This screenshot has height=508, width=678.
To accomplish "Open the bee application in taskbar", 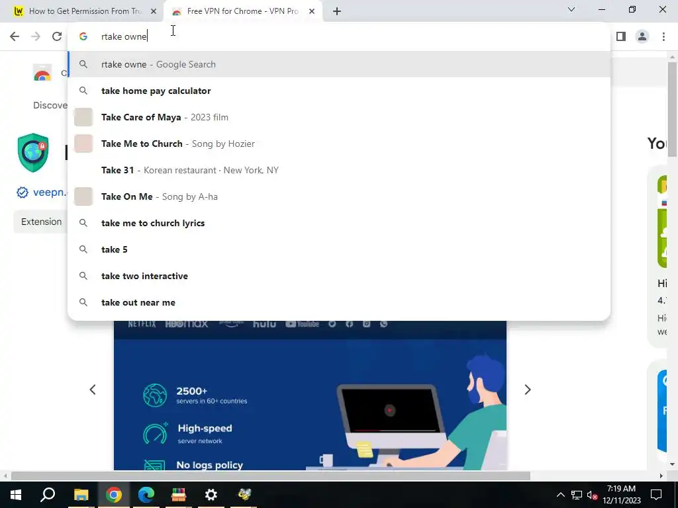I will click(x=244, y=495).
